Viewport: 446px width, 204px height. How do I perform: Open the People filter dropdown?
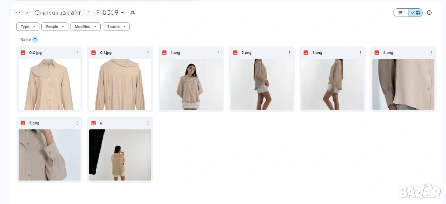[x=54, y=26]
